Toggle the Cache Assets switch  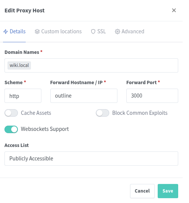coord(11,113)
